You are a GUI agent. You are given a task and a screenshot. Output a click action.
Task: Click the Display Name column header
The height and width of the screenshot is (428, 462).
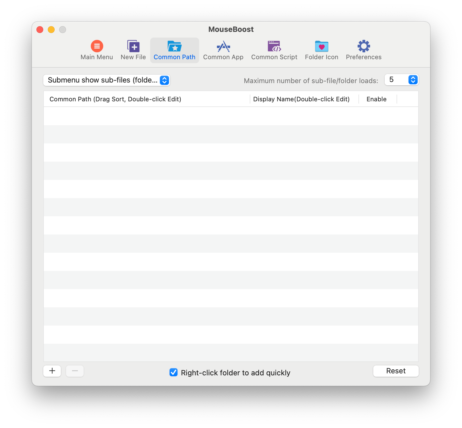tap(304, 99)
